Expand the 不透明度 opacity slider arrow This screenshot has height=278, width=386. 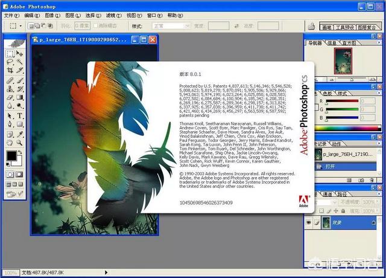(x=377, y=202)
